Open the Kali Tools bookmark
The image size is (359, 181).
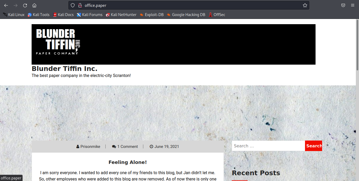[x=38, y=15]
